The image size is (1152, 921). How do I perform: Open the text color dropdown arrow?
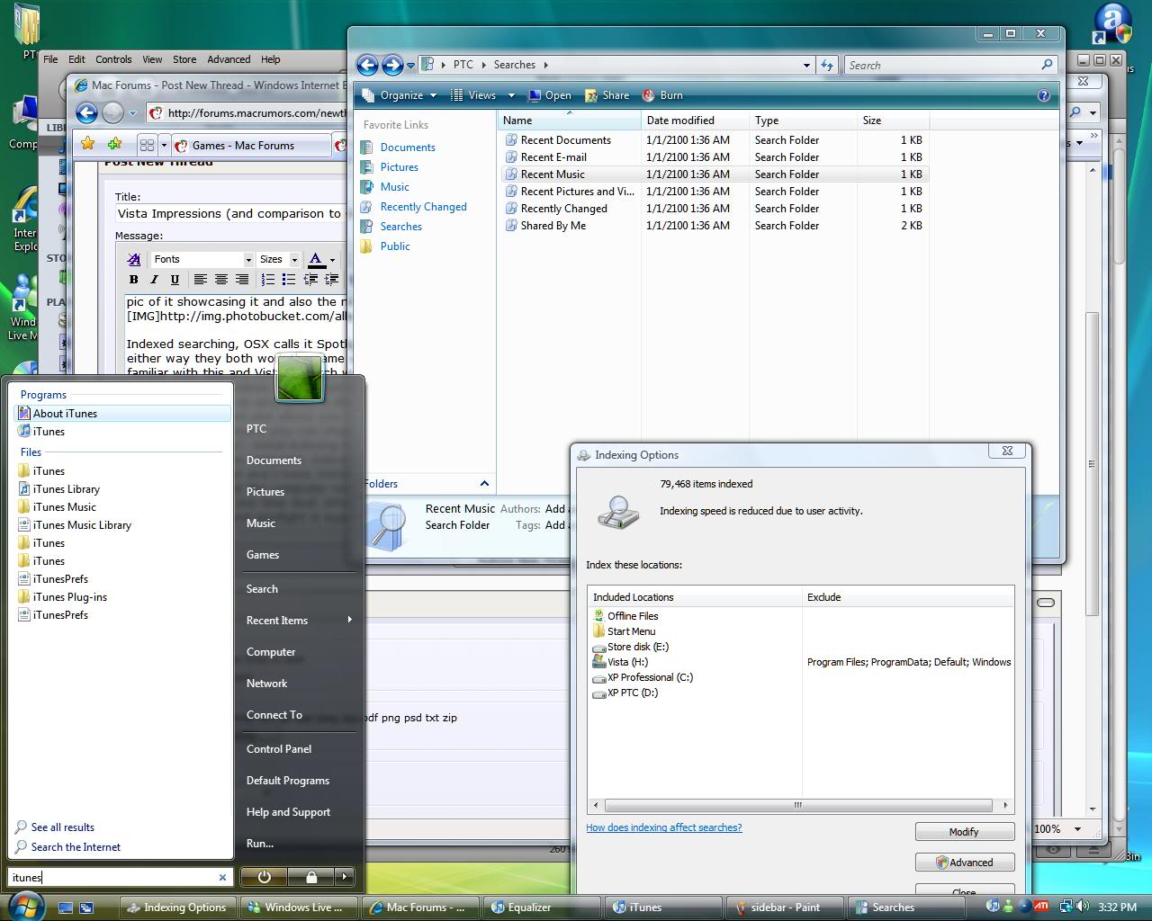[x=333, y=260]
